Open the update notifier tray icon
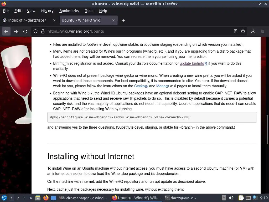The width and height of the screenshot is (269, 202). point(255,198)
